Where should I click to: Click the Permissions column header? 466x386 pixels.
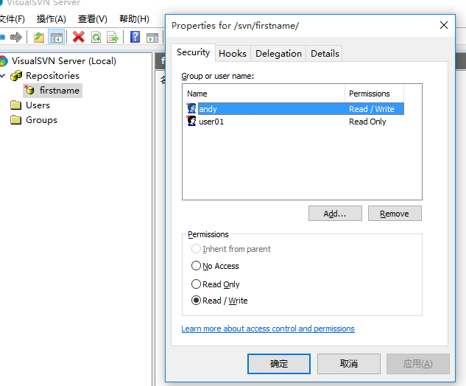point(375,94)
